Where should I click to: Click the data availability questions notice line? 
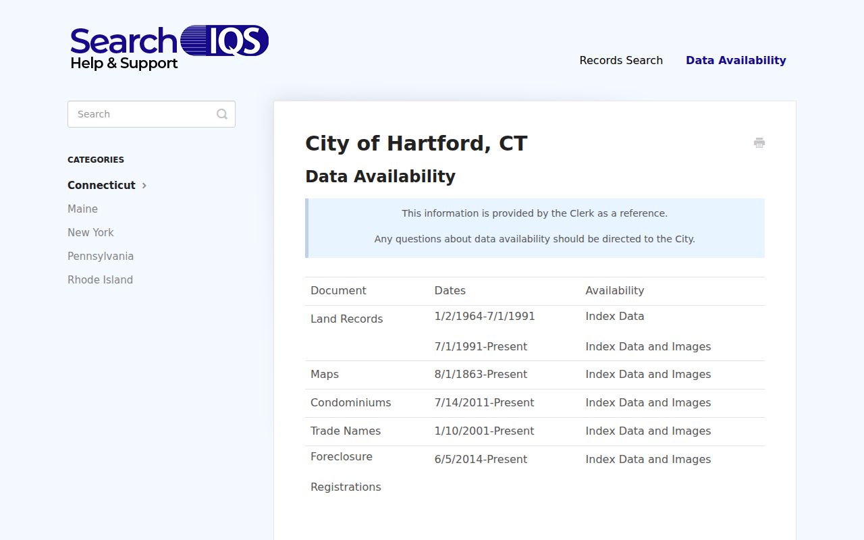coord(535,239)
